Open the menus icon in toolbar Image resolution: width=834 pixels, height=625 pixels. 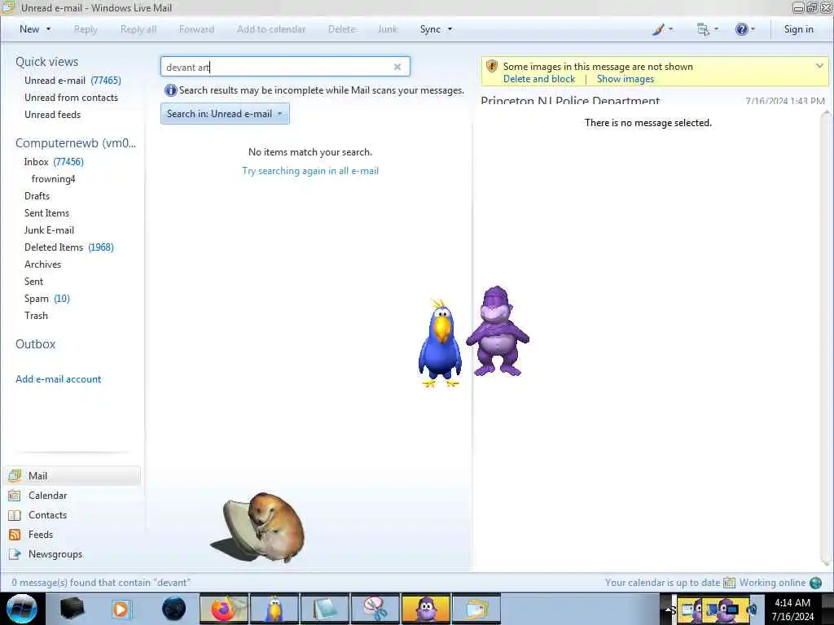[703, 30]
